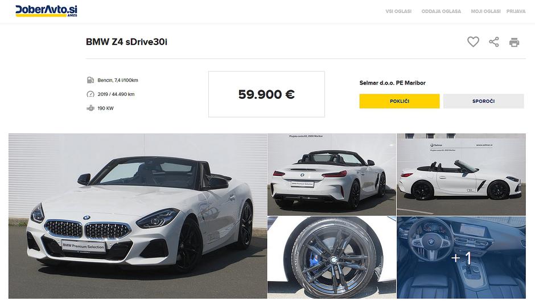535x306 pixels.
Task: Open the main front-view car photo
Action: pos(138,216)
